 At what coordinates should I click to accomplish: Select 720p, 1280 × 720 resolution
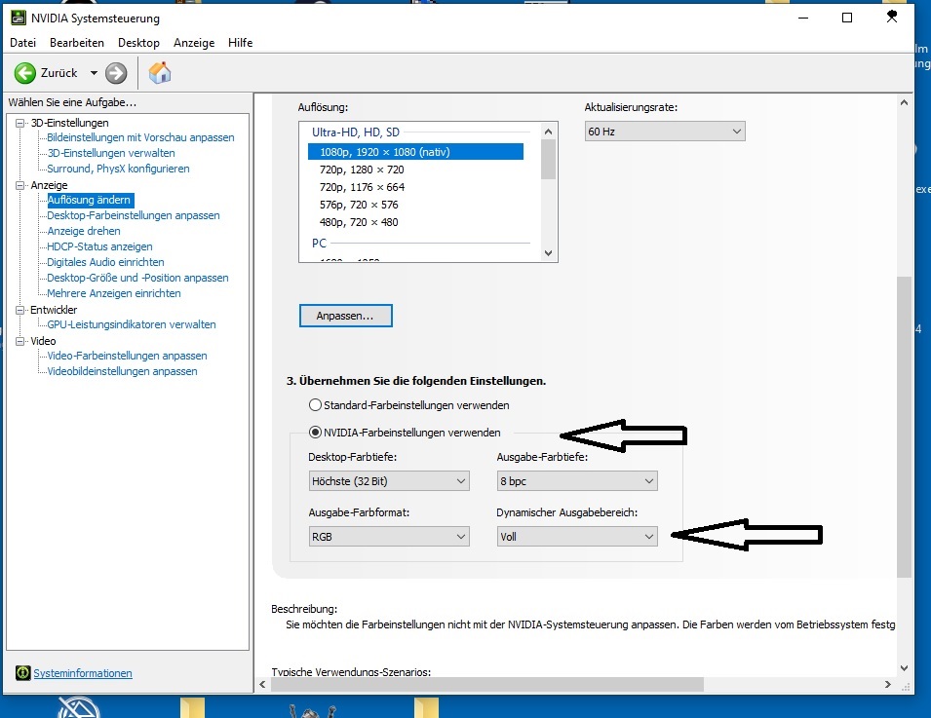(x=362, y=170)
